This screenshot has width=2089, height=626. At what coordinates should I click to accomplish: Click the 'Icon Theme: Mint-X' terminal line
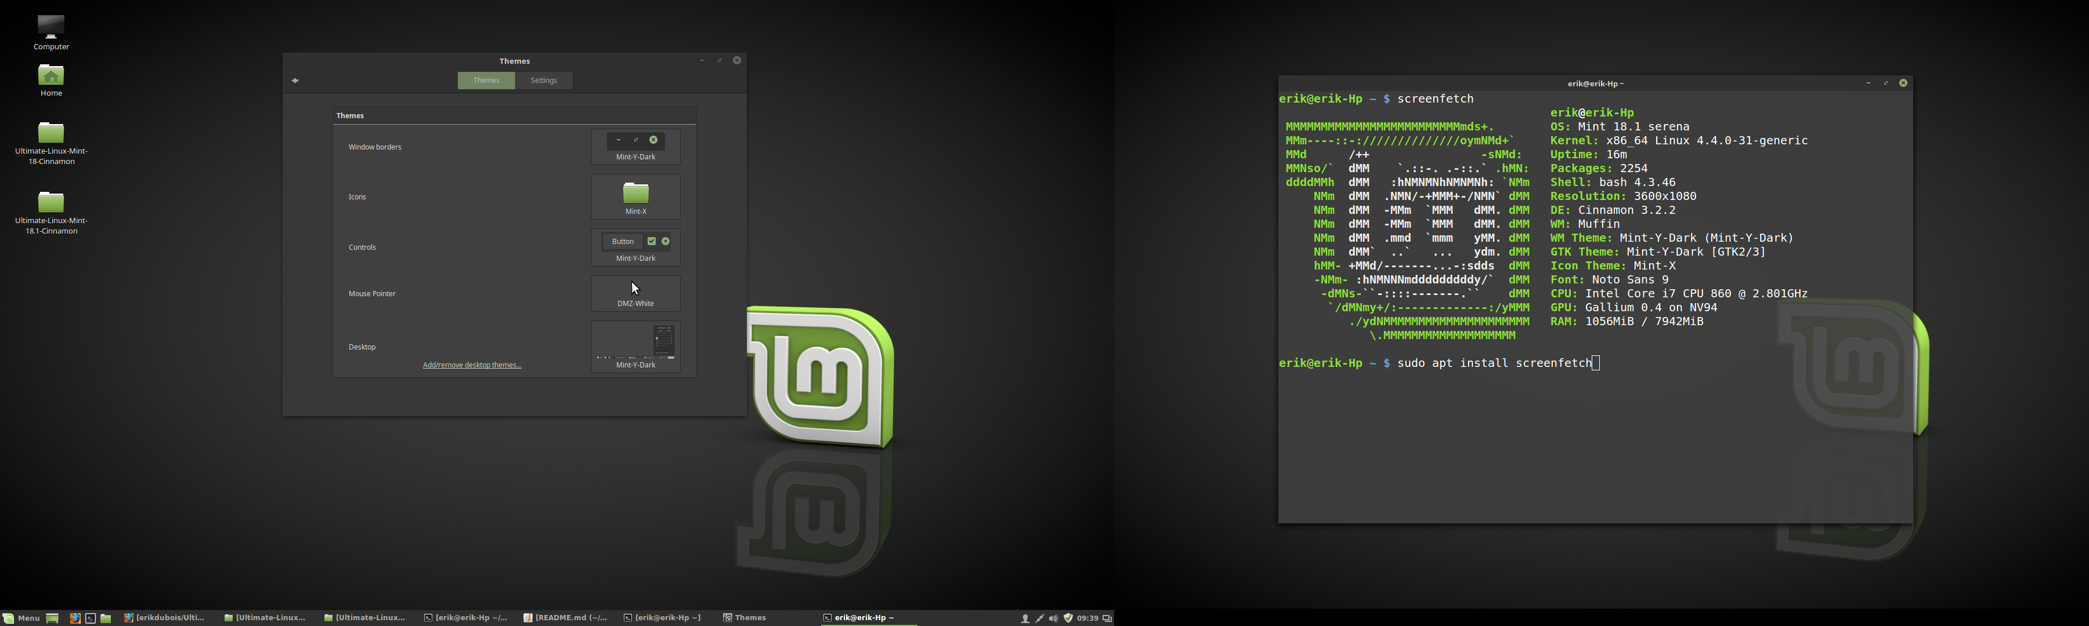1613,267
